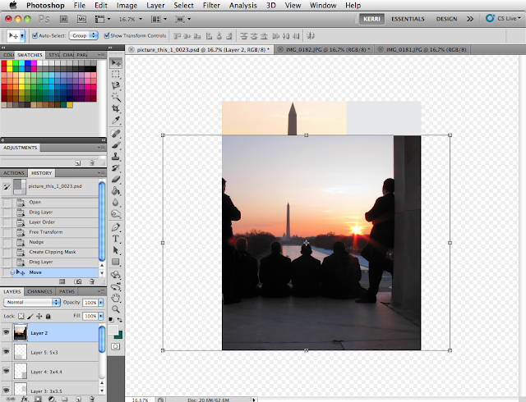Select the Clone Stamp tool
The height and width of the screenshot is (402, 526).
[116, 156]
